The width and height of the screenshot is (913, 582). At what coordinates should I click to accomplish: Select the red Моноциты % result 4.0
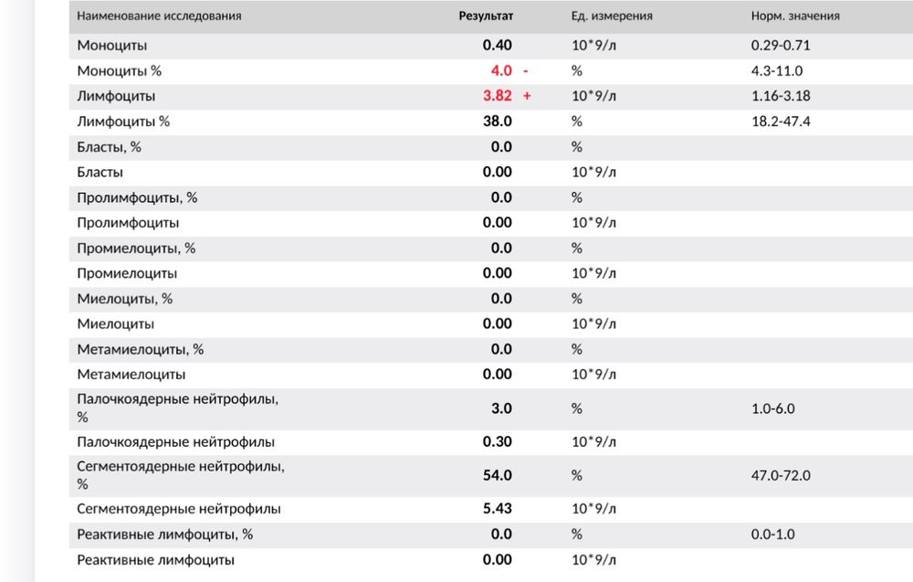pyautogui.click(x=501, y=70)
